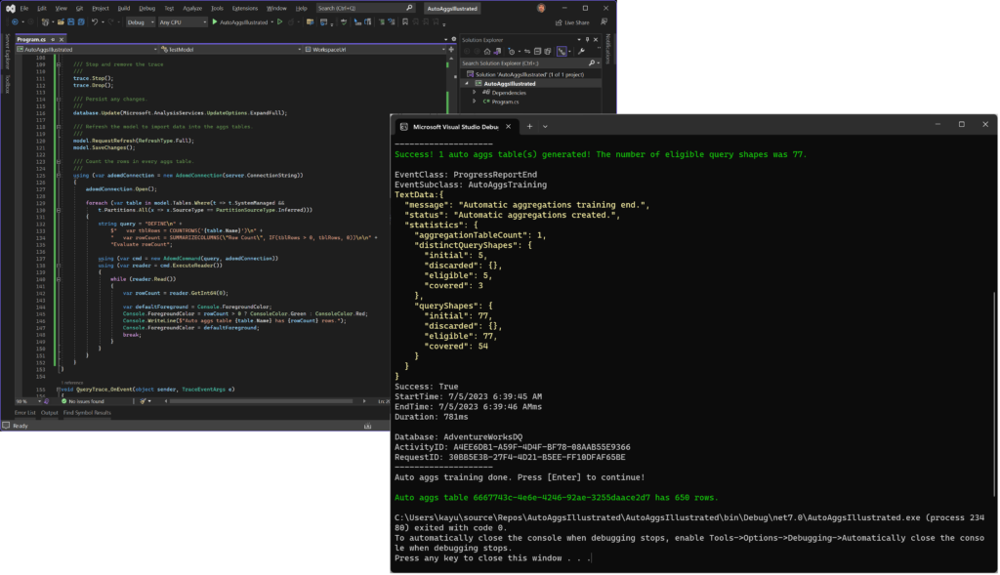
Task: Open Find Symbol Results tab
Action: pyautogui.click(x=87, y=413)
